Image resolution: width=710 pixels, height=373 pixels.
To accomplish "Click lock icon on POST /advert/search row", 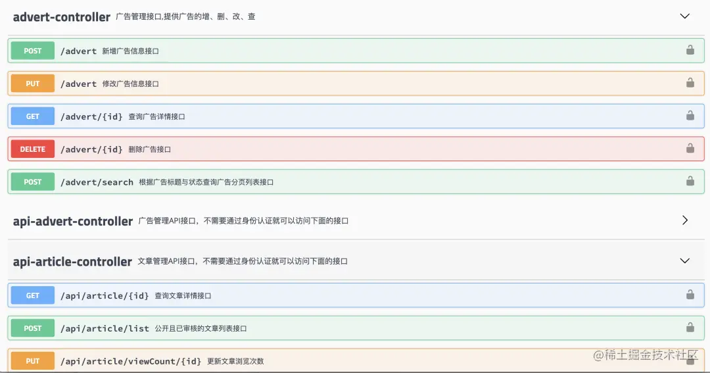I will 690,181.
